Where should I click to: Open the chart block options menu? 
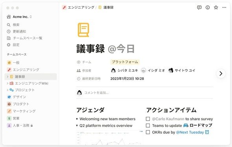click(141, 131)
